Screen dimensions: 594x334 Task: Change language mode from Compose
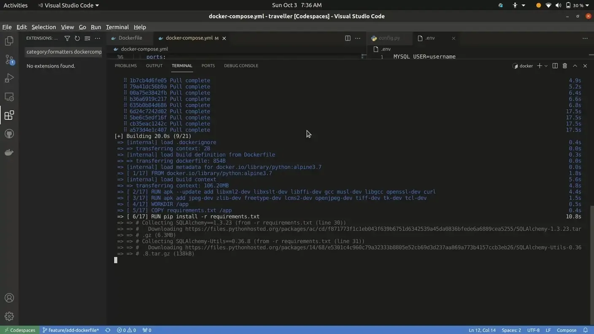pos(567,330)
